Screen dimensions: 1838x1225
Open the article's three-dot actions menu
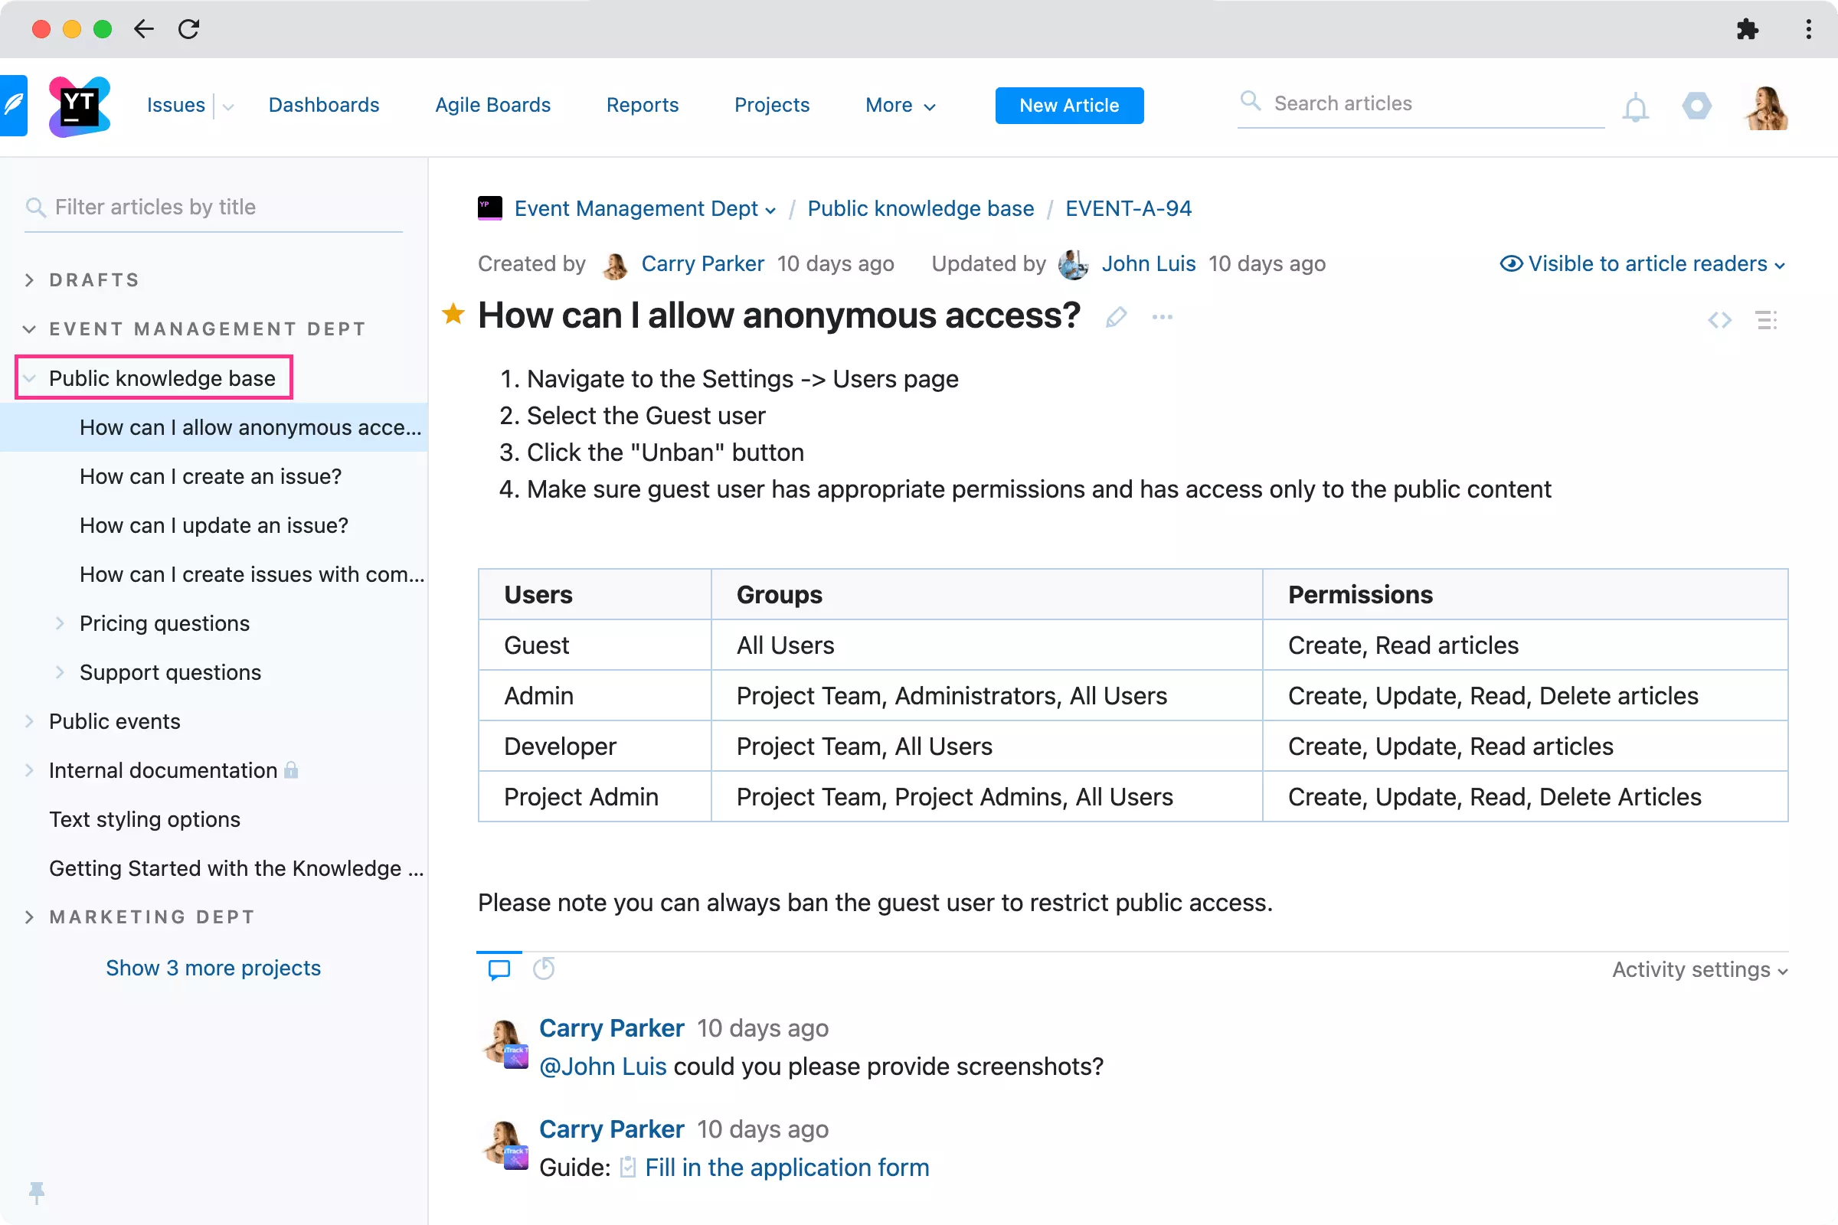(1162, 316)
